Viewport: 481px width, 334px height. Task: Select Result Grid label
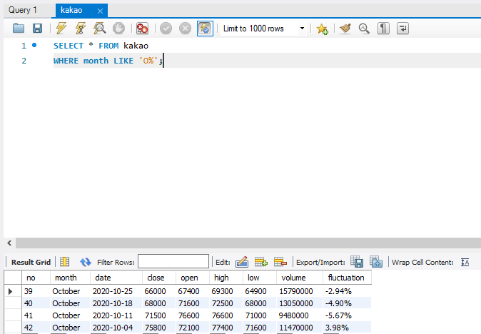31,262
